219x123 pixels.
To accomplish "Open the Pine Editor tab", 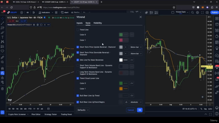I will [x=36, y=114].
